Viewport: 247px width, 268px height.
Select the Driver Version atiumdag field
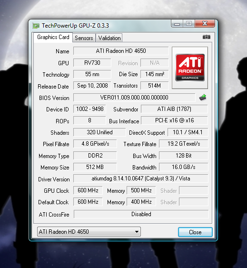(x=141, y=179)
